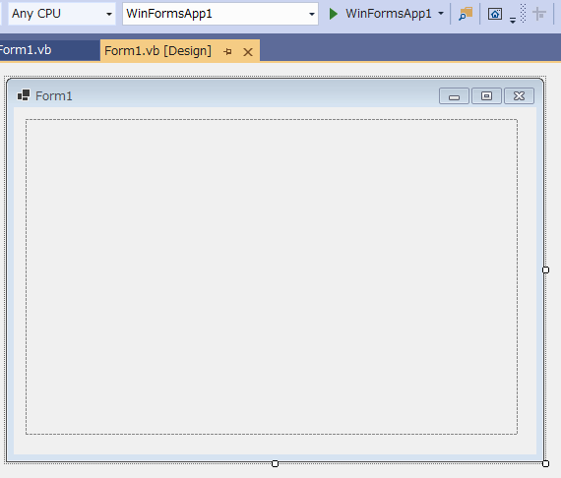Viewport: 561px width, 478px height.
Task: Click the Form1 title bar icon
Action: coord(24,95)
